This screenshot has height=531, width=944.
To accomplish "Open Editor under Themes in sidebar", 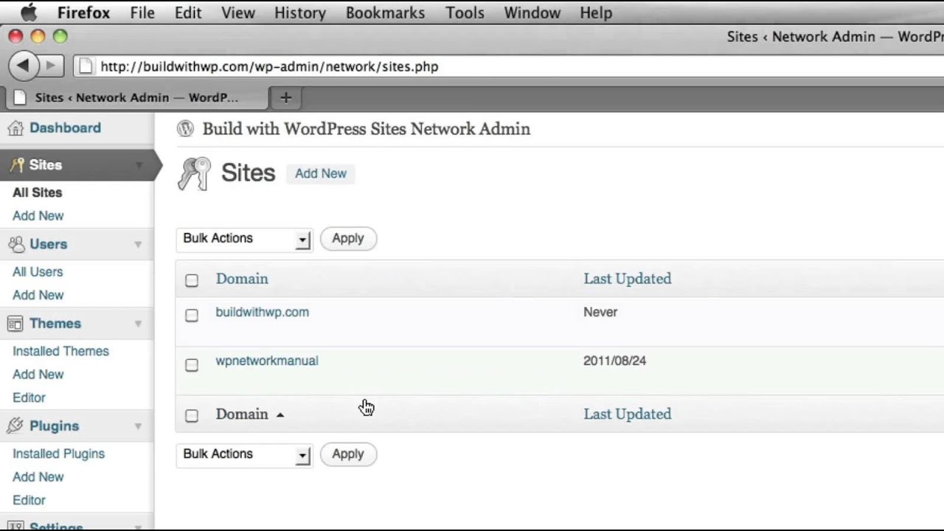I will [29, 398].
